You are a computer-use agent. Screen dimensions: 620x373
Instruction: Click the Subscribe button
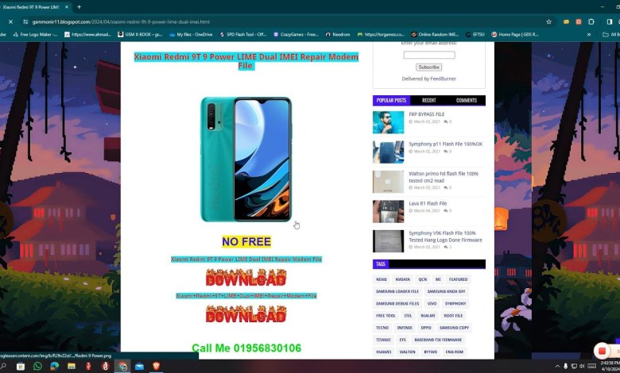pos(428,67)
